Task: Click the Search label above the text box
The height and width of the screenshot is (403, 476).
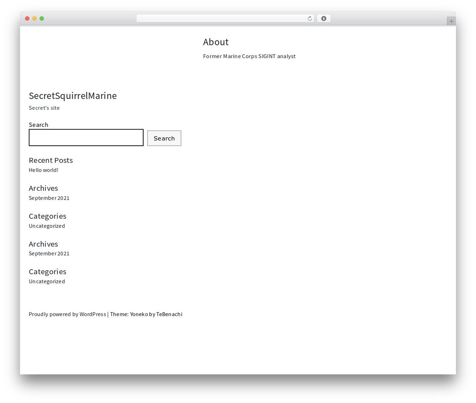Action: tap(39, 125)
